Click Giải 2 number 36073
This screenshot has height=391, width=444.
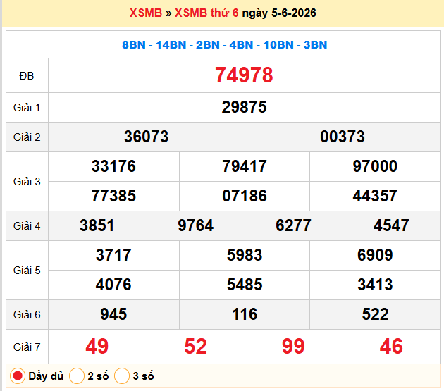[147, 137]
